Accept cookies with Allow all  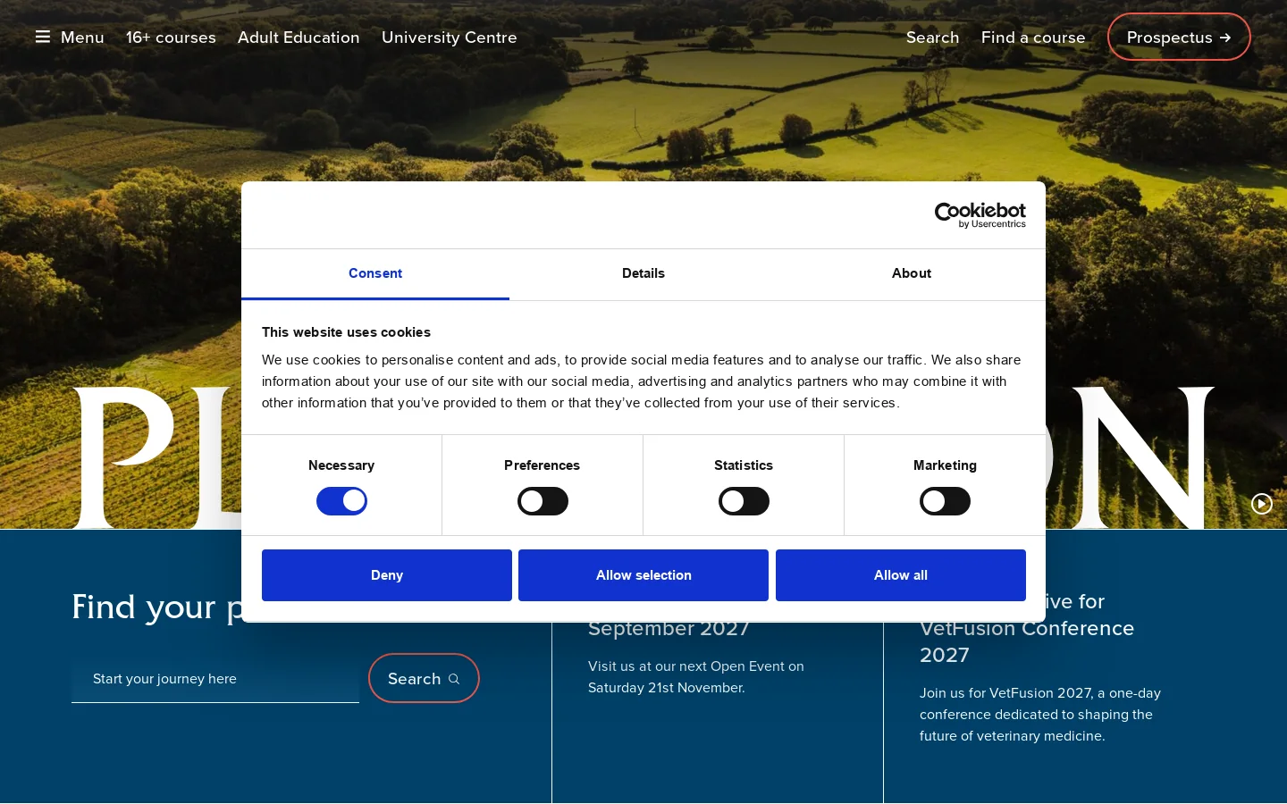(x=901, y=575)
